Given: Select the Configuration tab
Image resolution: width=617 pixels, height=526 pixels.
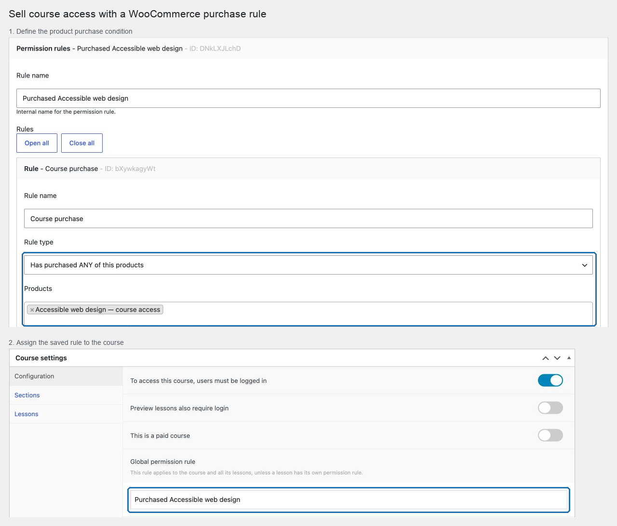Looking at the screenshot, I should pyautogui.click(x=66, y=376).
